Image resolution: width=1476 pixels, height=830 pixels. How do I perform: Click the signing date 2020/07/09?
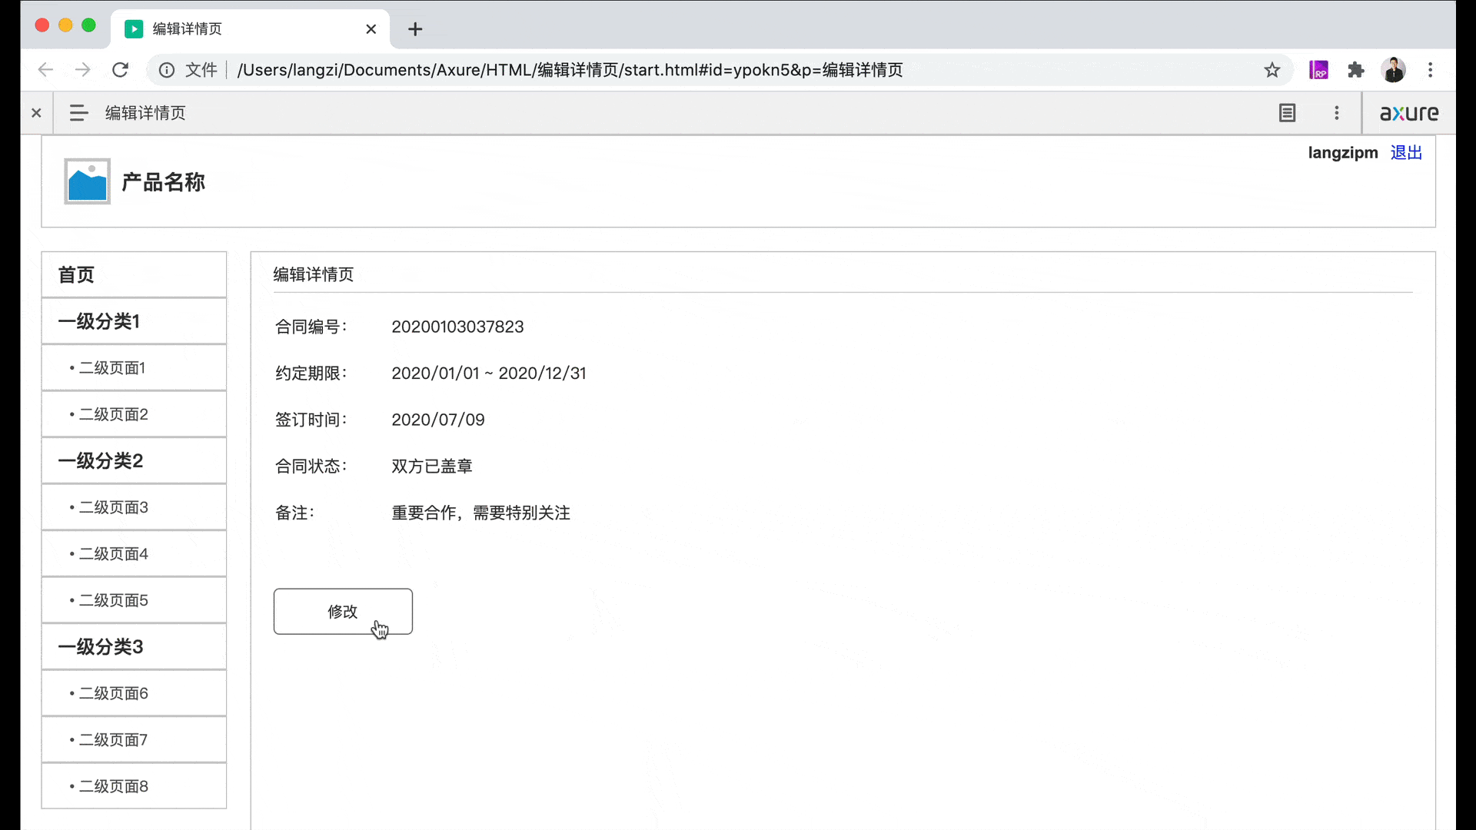438,420
